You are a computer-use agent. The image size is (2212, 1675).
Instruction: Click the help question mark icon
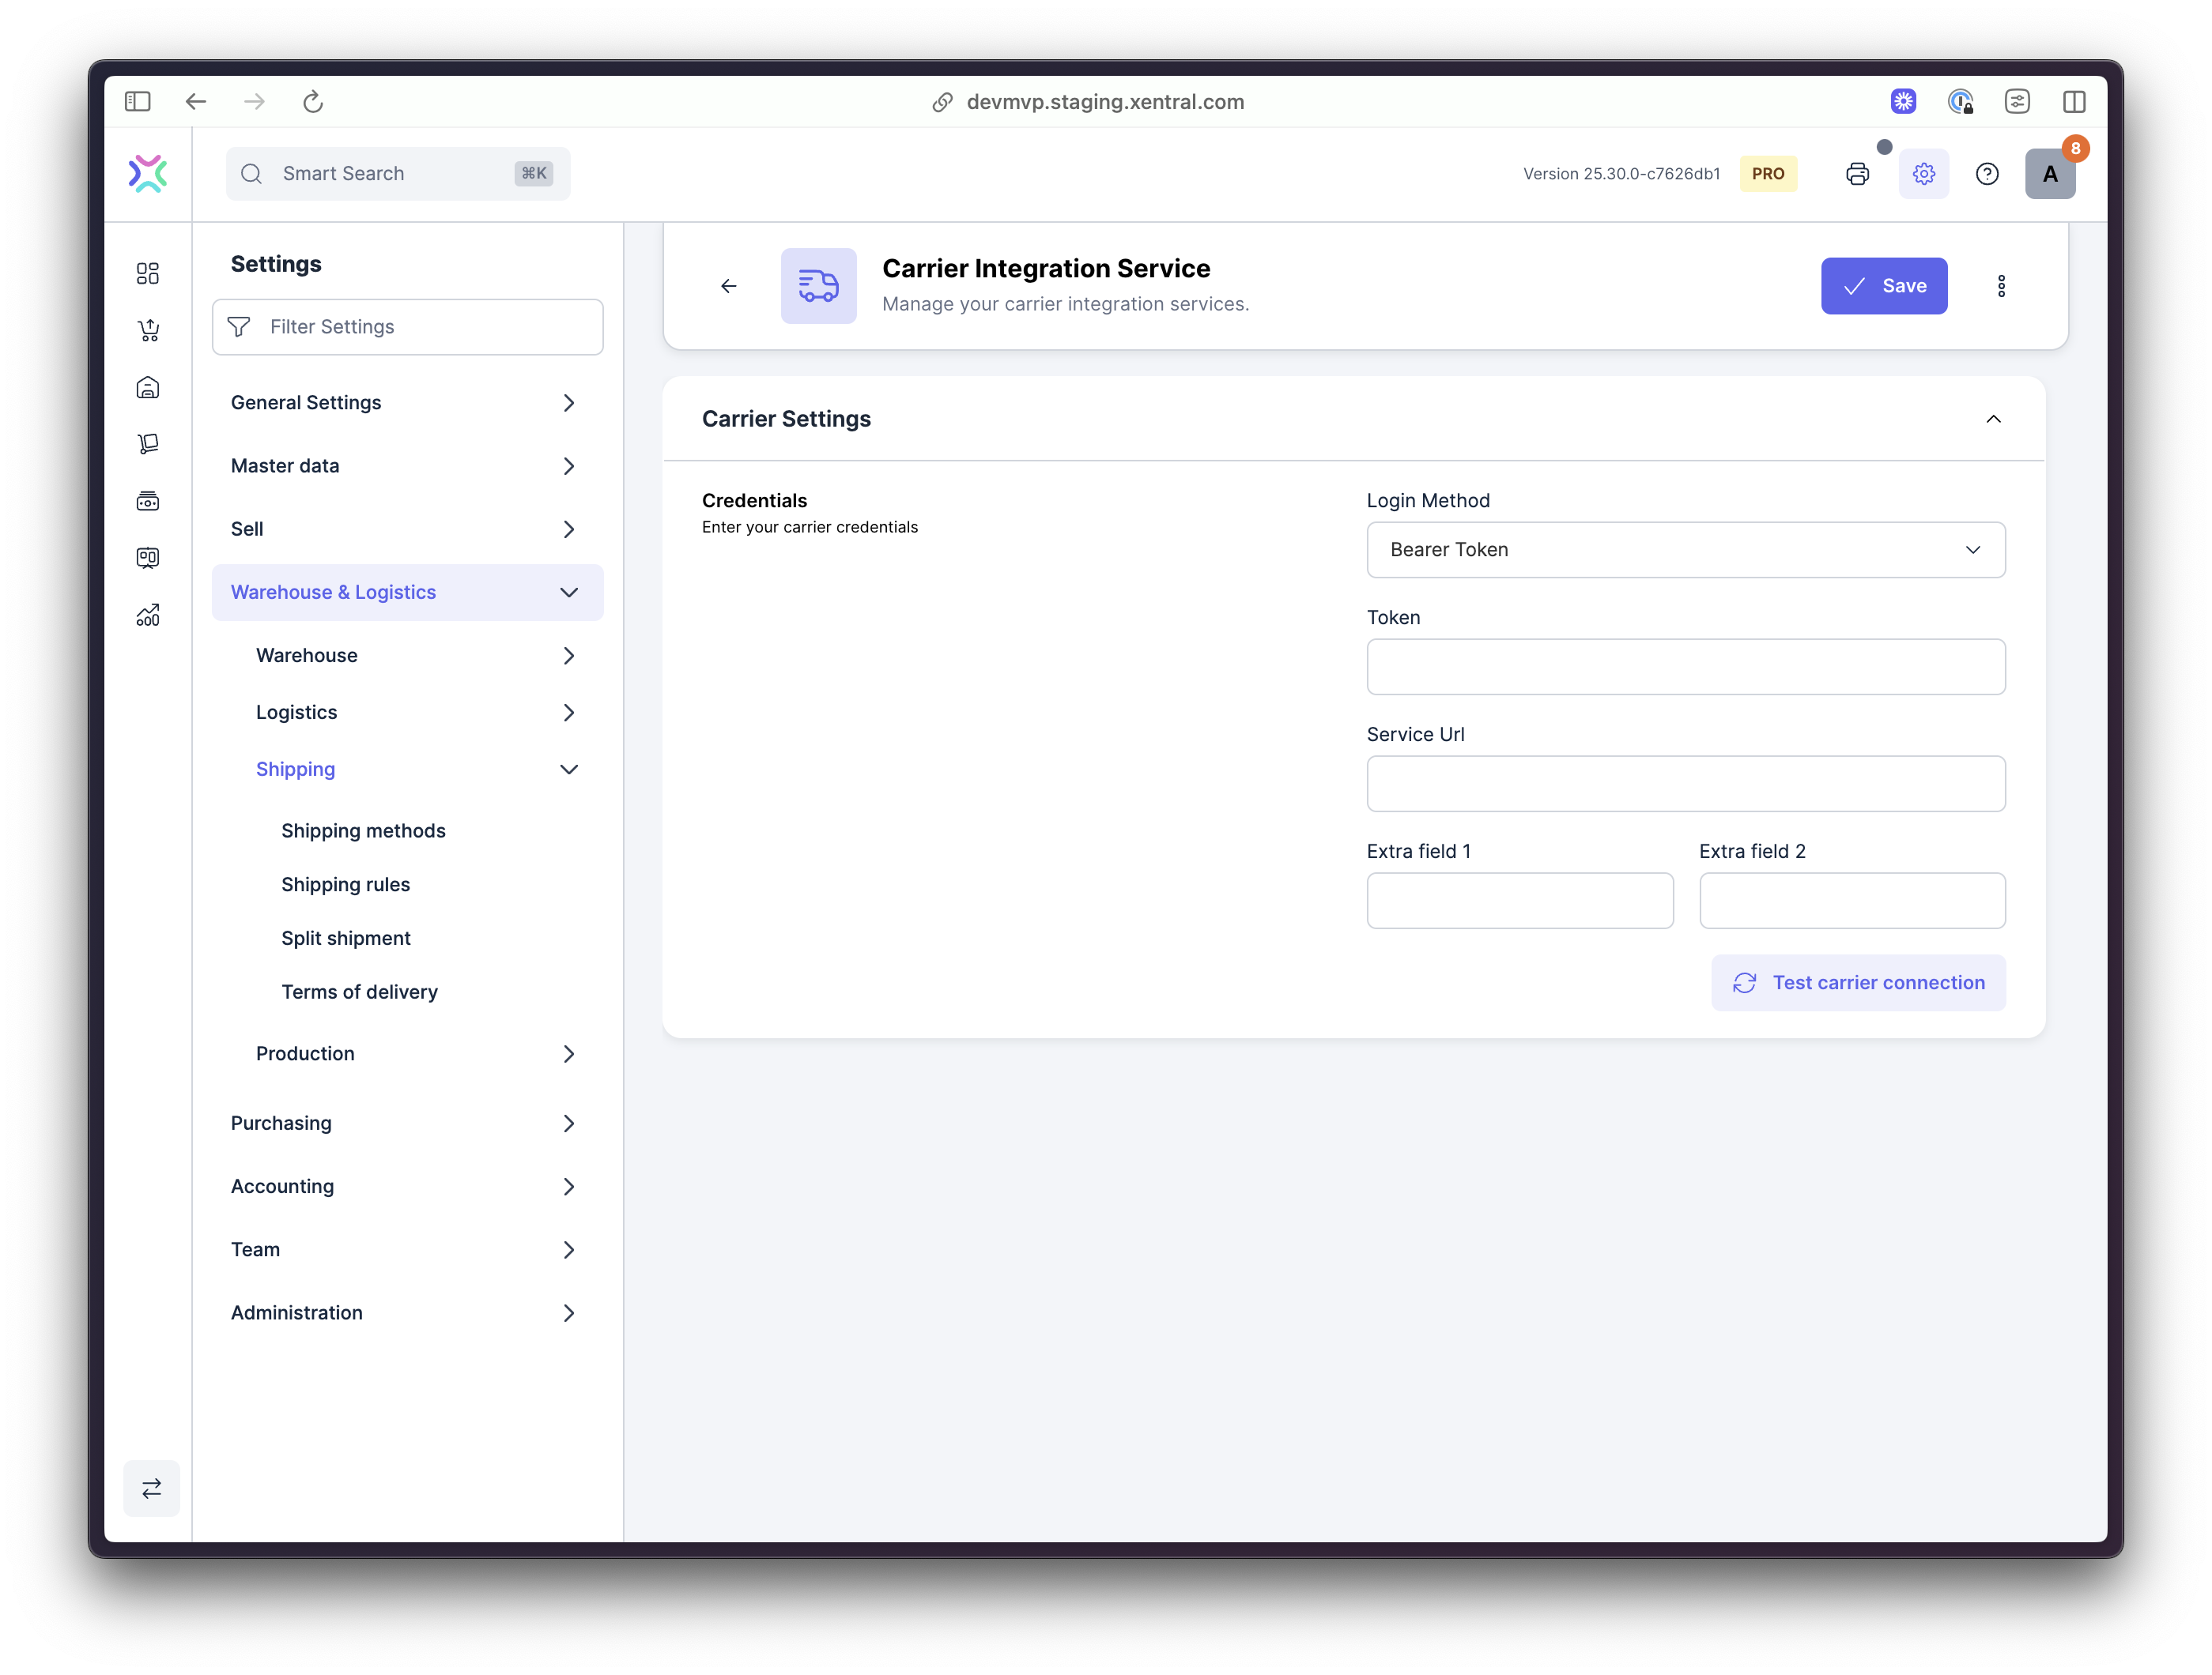tap(1988, 173)
